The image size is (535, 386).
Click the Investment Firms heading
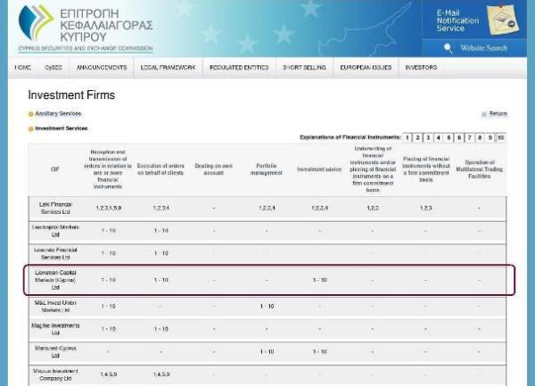(71, 94)
